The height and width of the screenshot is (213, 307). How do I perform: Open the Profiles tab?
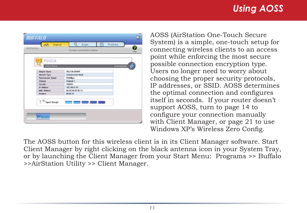click(x=110, y=44)
